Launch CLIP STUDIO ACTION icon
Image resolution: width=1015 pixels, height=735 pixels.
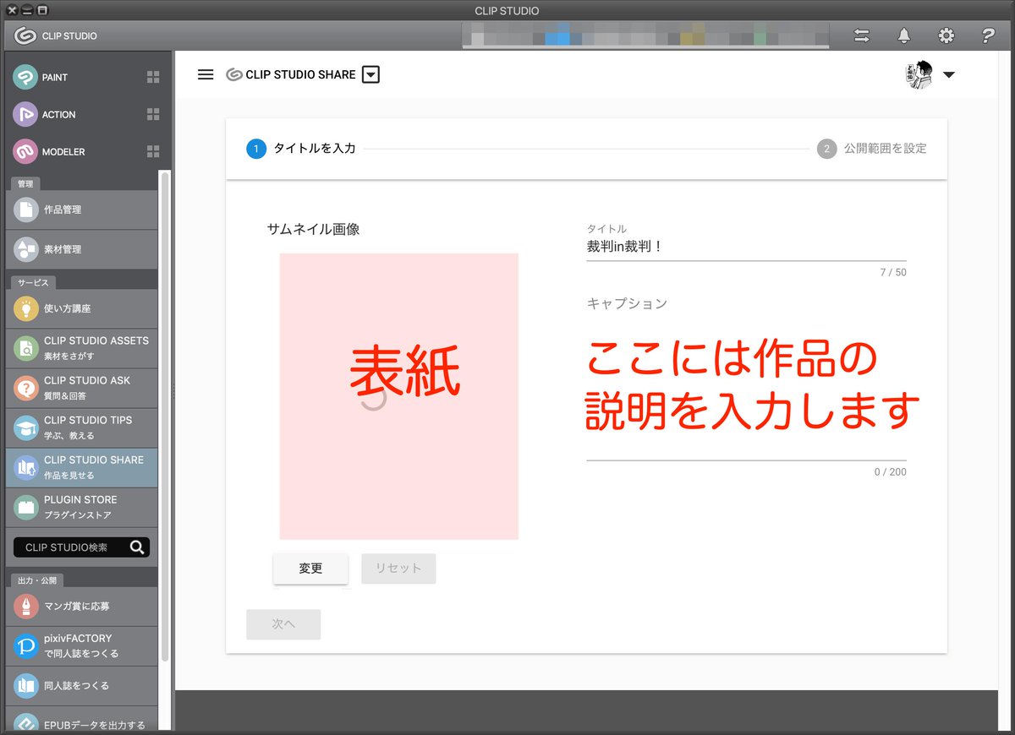click(26, 114)
